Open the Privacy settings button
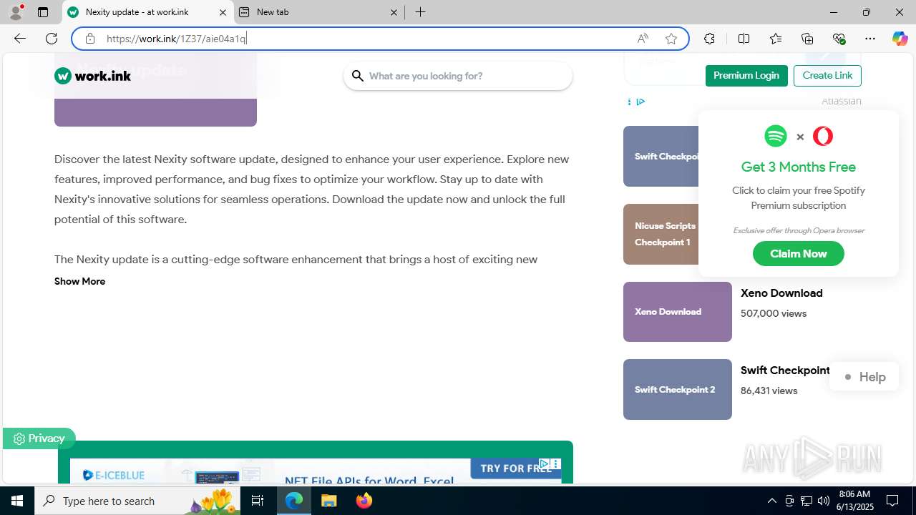Viewport: 916px width, 515px height. coord(39,438)
